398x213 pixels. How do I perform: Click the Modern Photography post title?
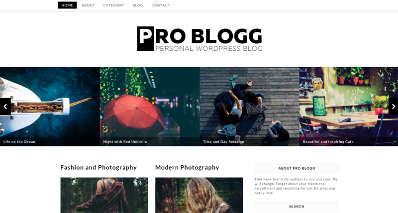187,168
